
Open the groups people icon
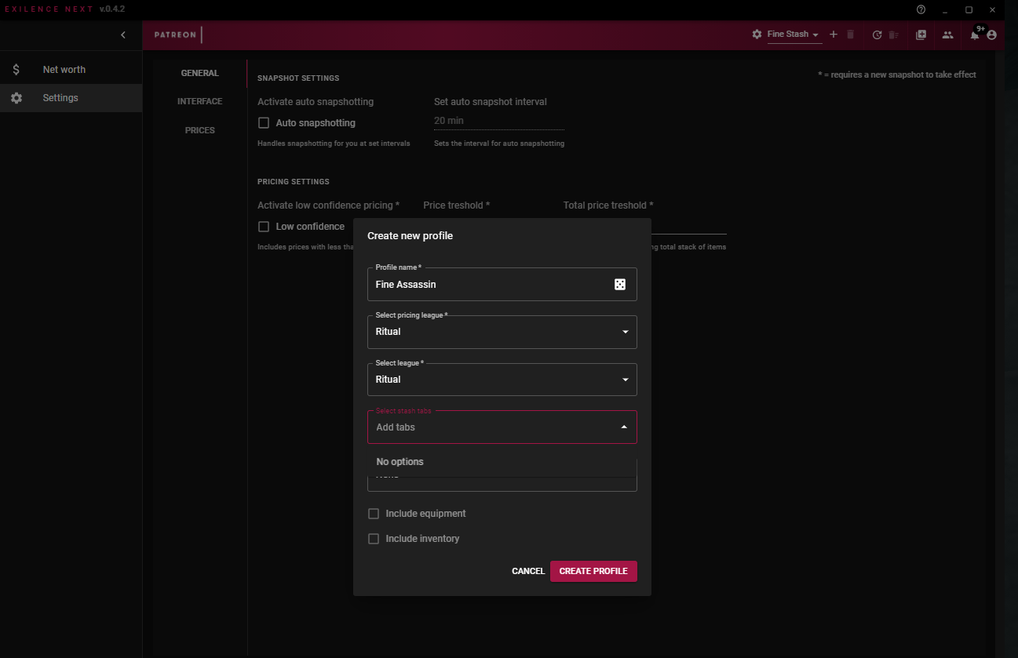pyautogui.click(x=947, y=35)
